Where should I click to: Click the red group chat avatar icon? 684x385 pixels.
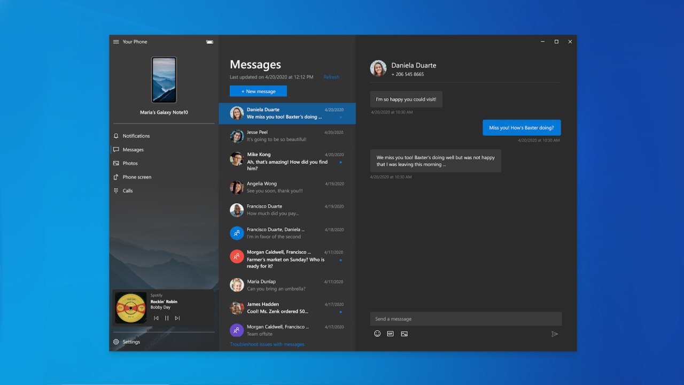pyautogui.click(x=237, y=256)
